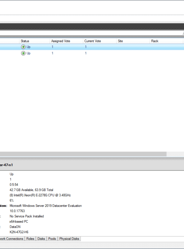Viewport: 184px width, 249px height.
Task: Open the Pools tab
Action: pyautogui.click(x=52, y=239)
